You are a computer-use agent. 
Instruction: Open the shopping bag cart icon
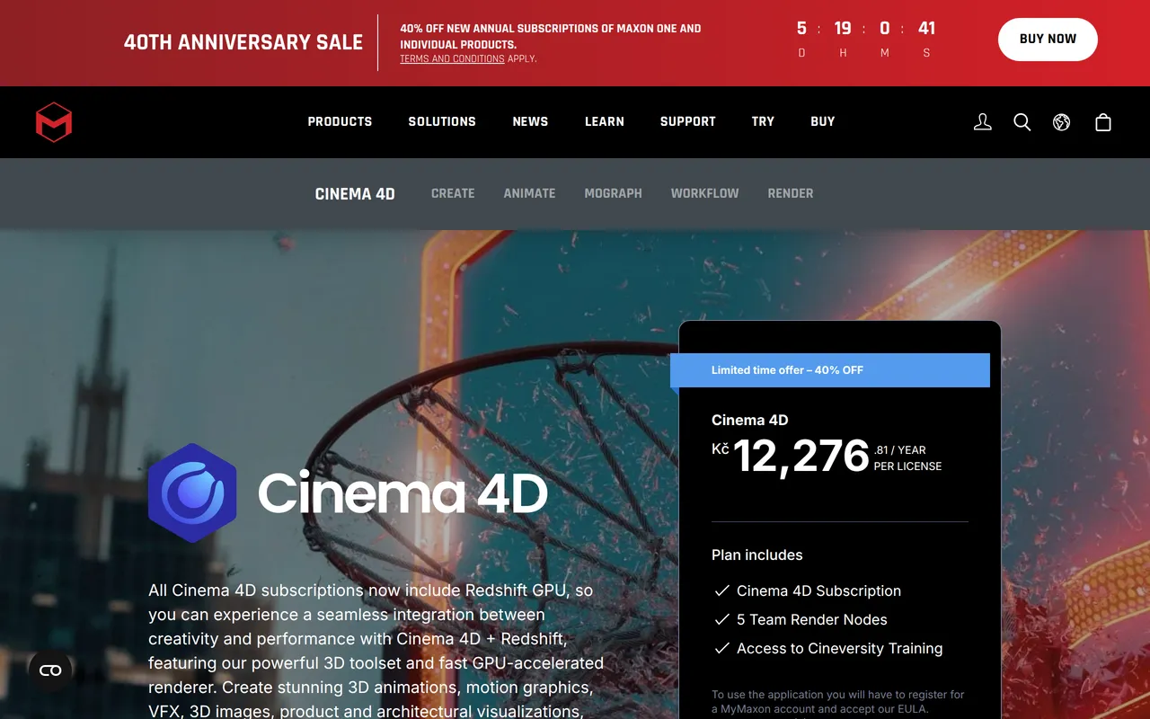tap(1103, 122)
